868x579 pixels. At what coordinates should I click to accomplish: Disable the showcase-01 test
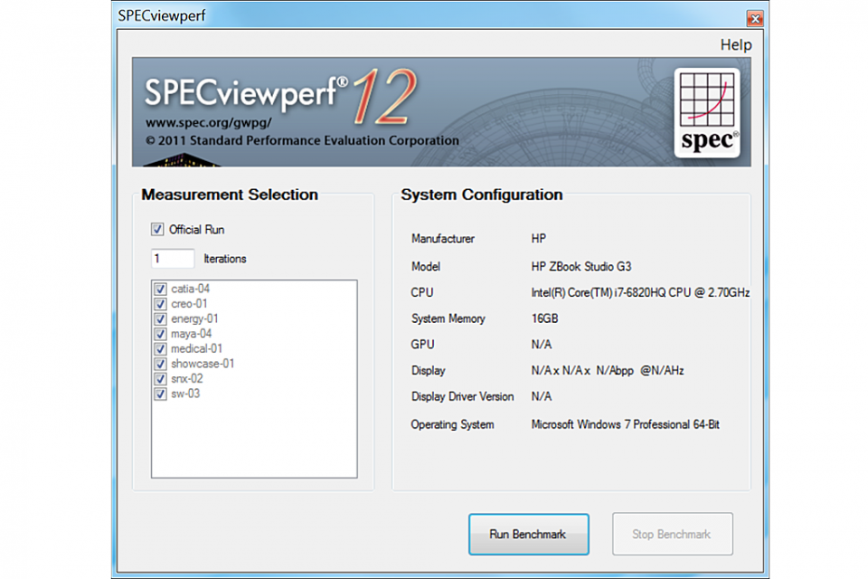click(160, 364)
